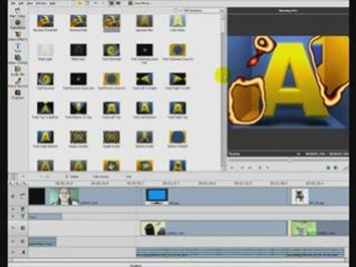Click the storyboard view icon above timeline
356x267 pixels.
coord(14,177)
